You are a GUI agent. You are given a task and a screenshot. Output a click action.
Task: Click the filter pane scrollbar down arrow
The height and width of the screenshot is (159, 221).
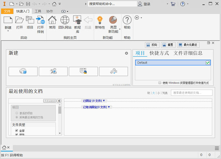(x=60, y=133)
